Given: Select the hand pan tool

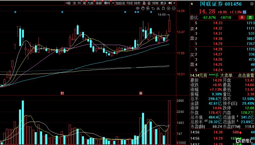Looking at the screenshot, I should pyautogui.click(x=143, y=8).
